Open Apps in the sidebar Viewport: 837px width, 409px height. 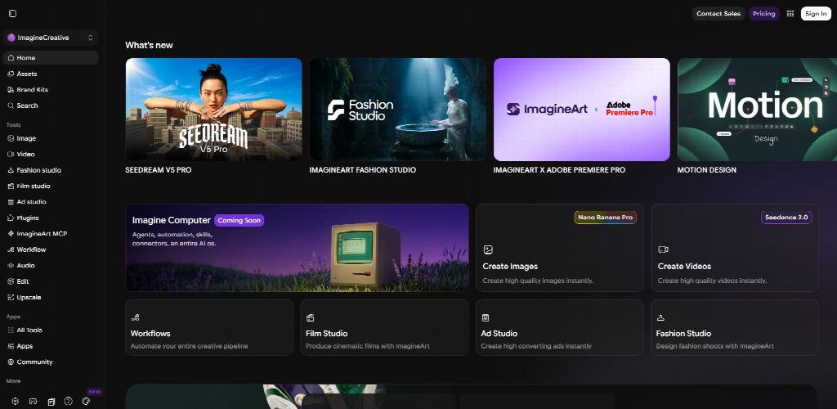(50, 346)
